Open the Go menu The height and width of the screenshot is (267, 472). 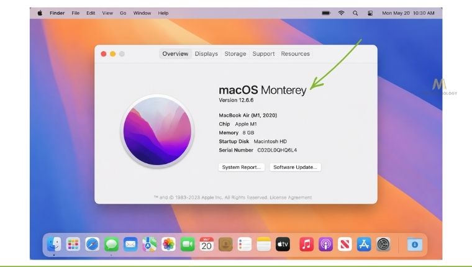pyautogui.click(x=123, y=13)
